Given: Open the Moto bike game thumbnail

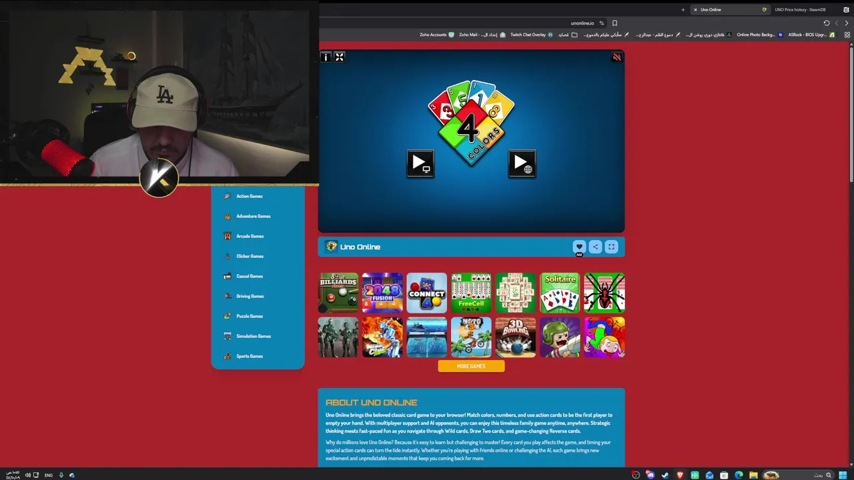Looking at the screenshot, I should [471, 337].
